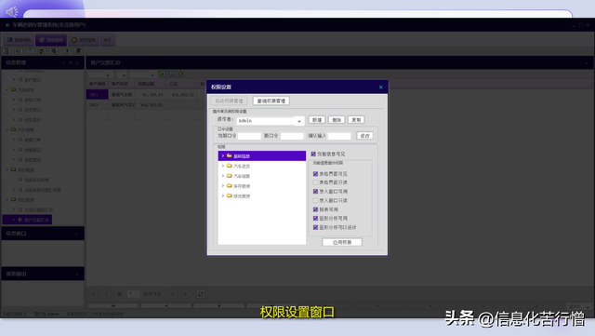The image size is (595, 336).
Task: Click 客户编号 column header in background table
Action: pyautogui.click(x=97, y=84)
